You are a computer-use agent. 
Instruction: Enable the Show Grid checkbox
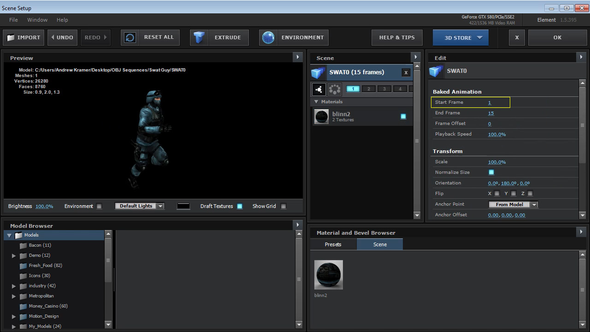[x=283, y=206]
